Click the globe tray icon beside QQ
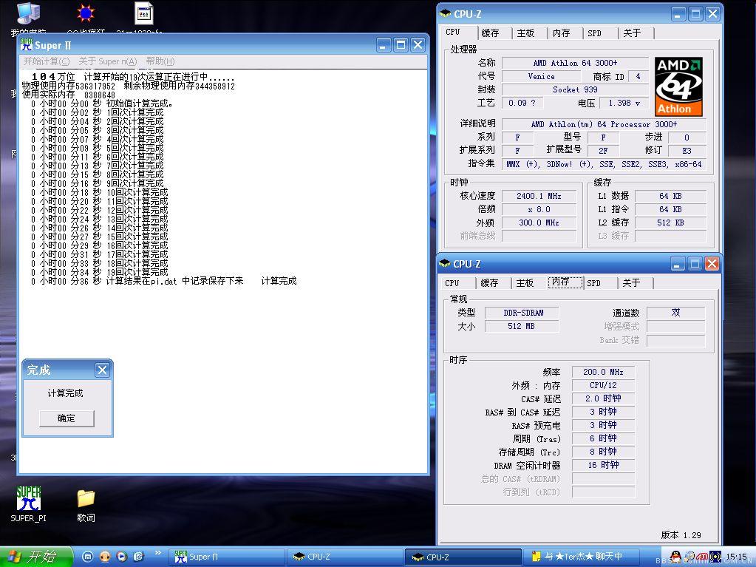Screen dimensions: 756x567 tap(689, 557)
